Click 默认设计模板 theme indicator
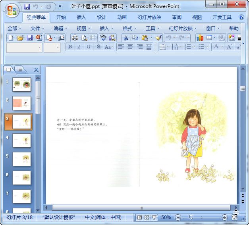Screen dimensions: 249x225 pyautogui.click(x=59, y=217)
